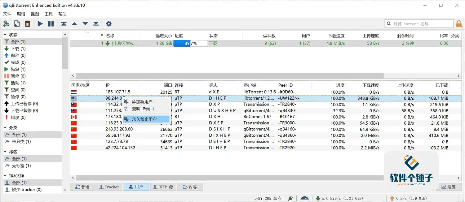Collapse the TRACKER section

pos(5,176)
